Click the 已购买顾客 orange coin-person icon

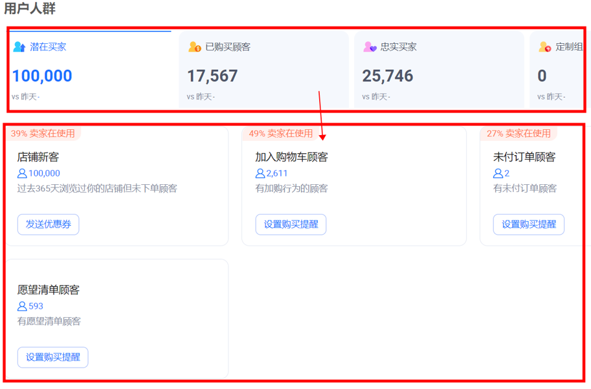tap(194, 47)
